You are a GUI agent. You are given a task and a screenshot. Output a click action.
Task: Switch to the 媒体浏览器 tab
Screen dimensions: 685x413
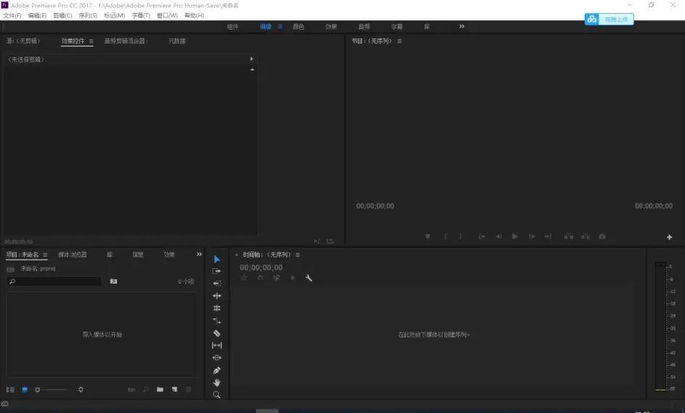tap(73, 255)
